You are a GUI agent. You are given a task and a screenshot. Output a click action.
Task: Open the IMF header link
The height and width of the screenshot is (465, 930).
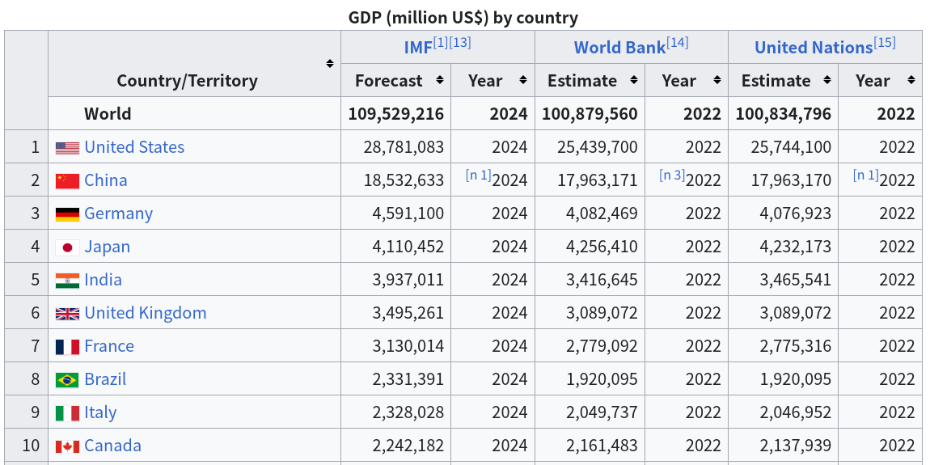pos(417,48)
